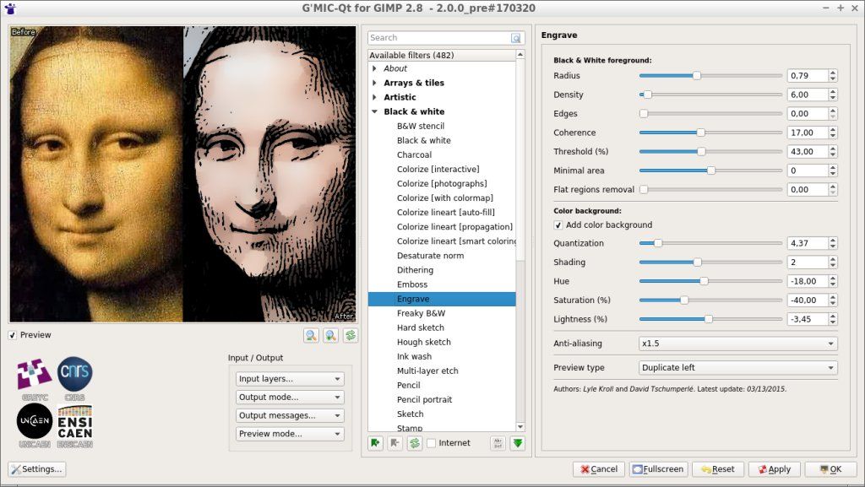This screenshot has height=487, width=865.
Task: Select Colorize [photographs] filter
Action: pyautogui.click(x=442, y=183)
